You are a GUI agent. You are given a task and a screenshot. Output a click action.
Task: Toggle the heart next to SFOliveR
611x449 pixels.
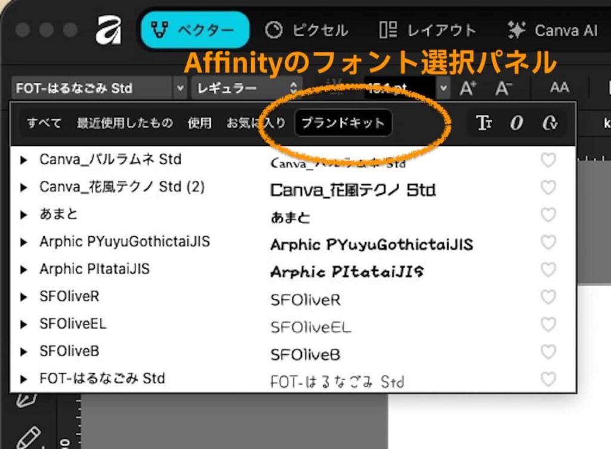point(548,297)
